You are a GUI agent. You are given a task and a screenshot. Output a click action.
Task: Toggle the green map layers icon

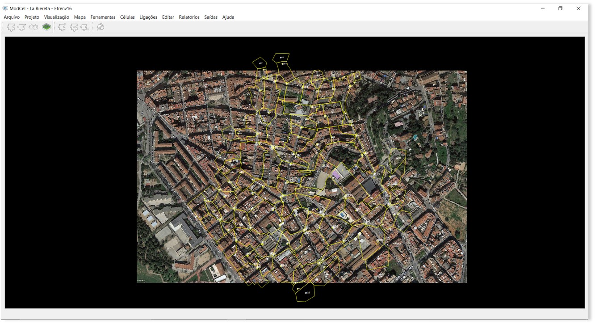point(46,27)
